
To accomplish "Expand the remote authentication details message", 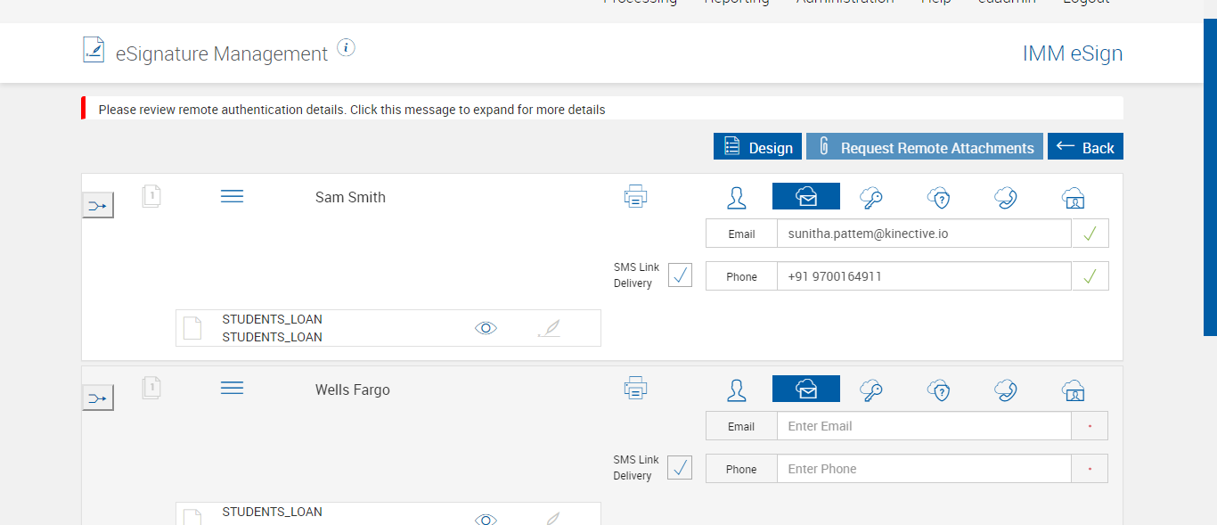I will point(351,110).
